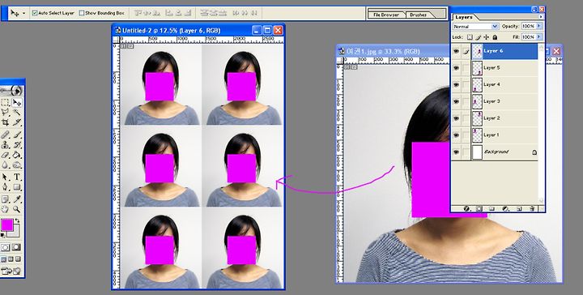Toggle lock transparent pixels
This screenshot has width=583, height=295.
(470, 37)
